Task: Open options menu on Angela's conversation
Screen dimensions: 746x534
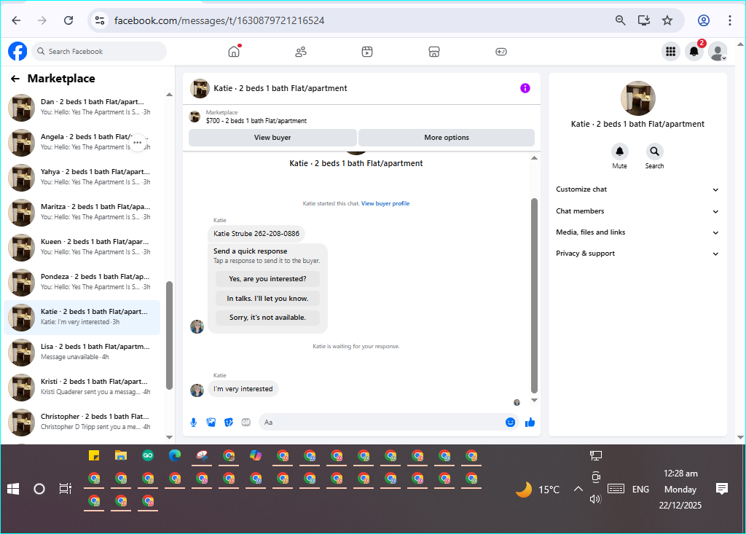Action: [138, 142]
